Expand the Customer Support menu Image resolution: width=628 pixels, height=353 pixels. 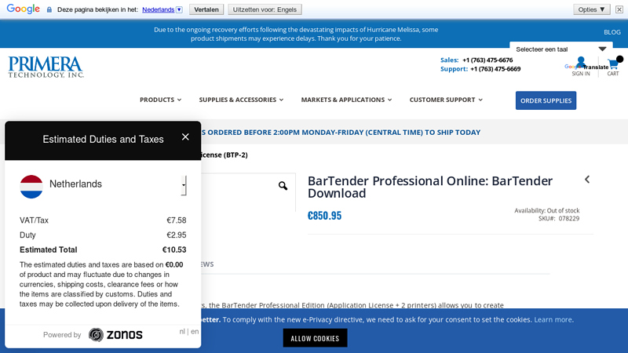point(446,100)
